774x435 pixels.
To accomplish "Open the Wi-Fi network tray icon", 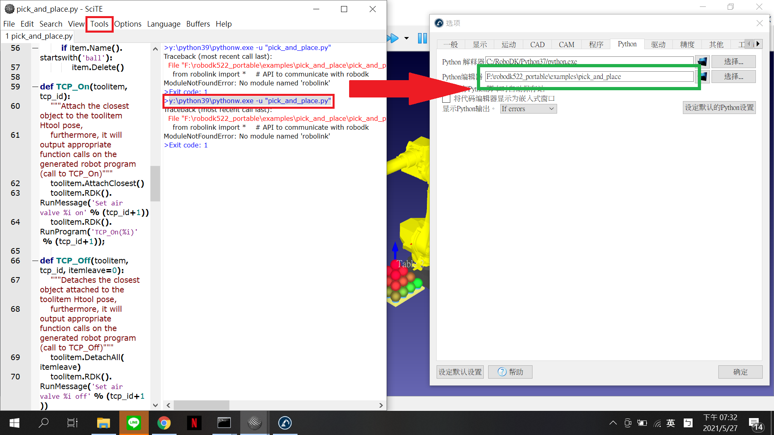I will point(657,423).
